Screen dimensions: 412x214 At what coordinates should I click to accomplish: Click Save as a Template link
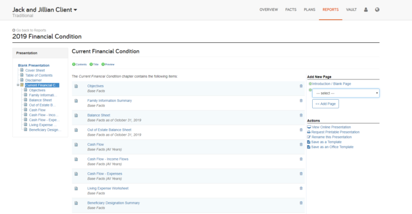pos(326,142)
